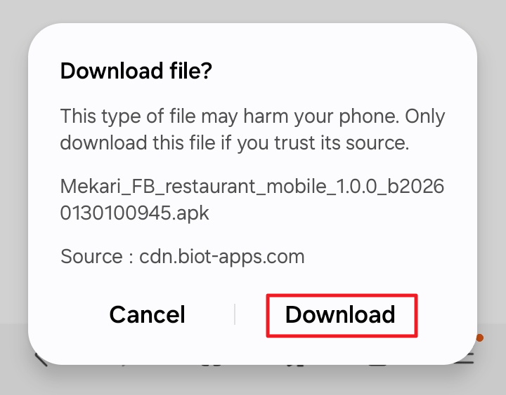506x395 pixels.
Task: Click the orange notification dot on the menu
Action: [x=480, y=338]
